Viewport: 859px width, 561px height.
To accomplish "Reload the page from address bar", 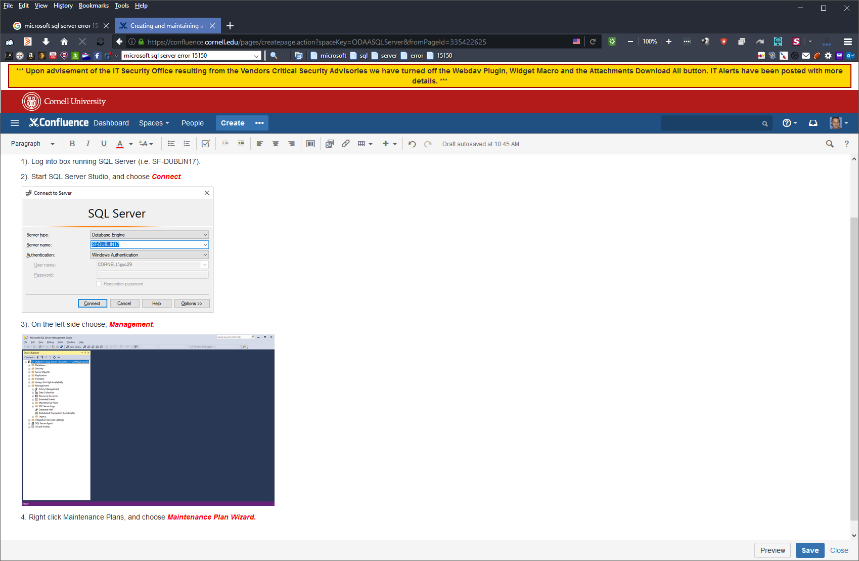I will coord(593,41).
